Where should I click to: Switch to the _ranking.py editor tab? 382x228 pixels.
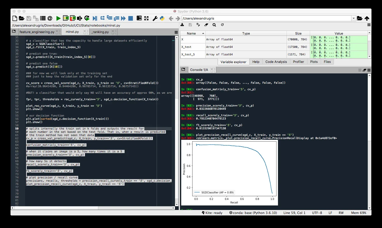click(x=100, y=32)
